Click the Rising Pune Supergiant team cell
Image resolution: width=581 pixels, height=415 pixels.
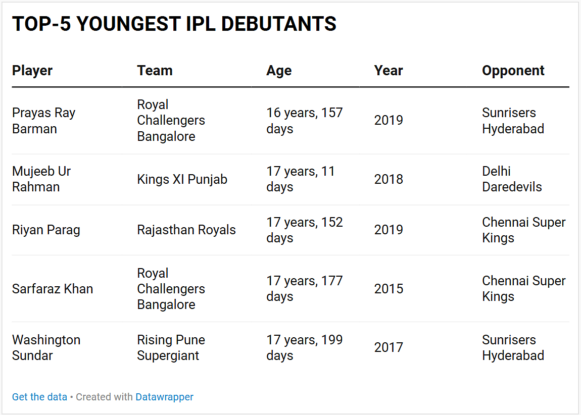pos(171,347)
